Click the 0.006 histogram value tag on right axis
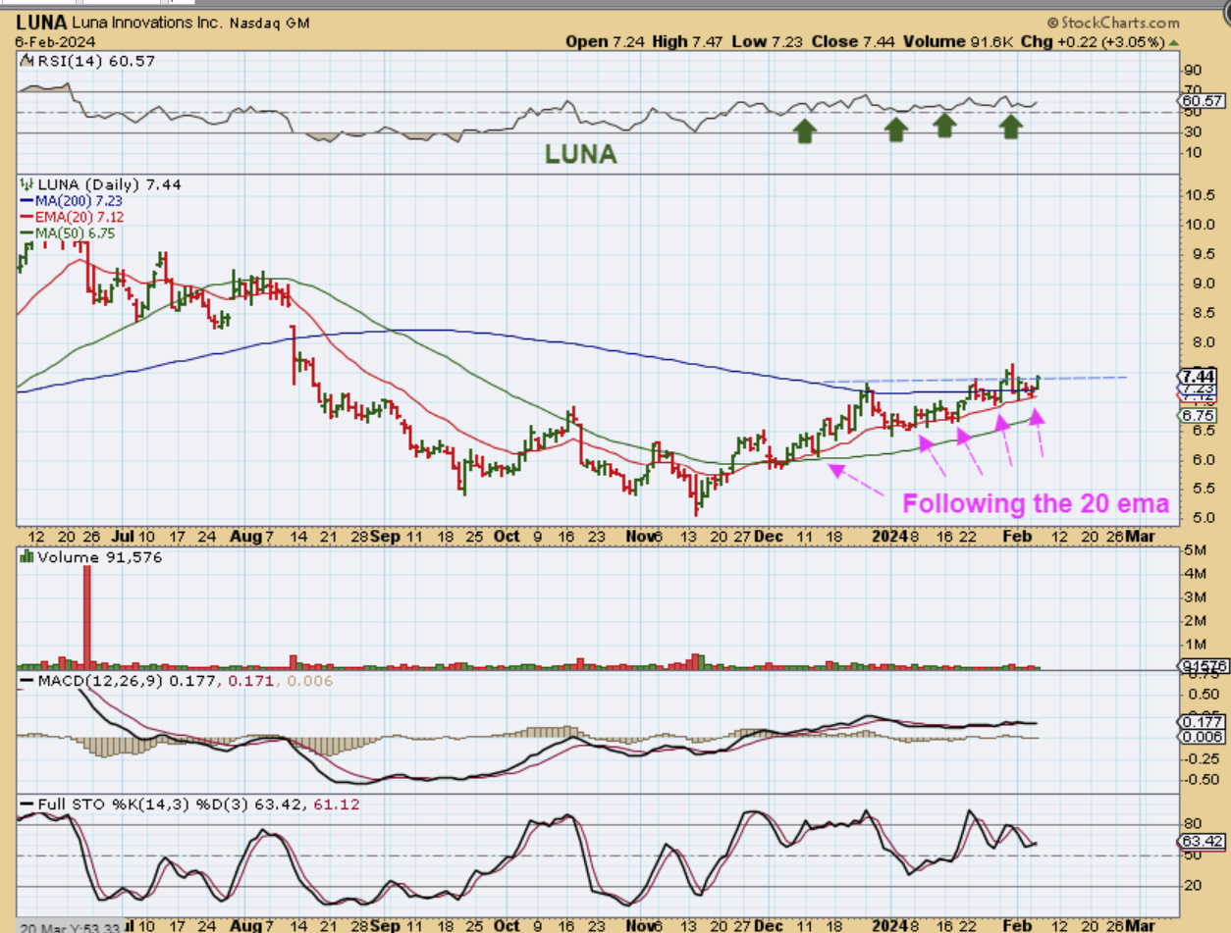Image resolution: width=1231 pixels, height=933 pixels. tap(1204, 737)
